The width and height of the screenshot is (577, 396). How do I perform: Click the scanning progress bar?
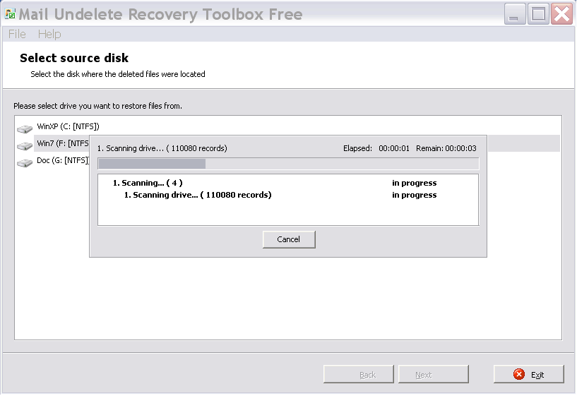coord(288,164)
